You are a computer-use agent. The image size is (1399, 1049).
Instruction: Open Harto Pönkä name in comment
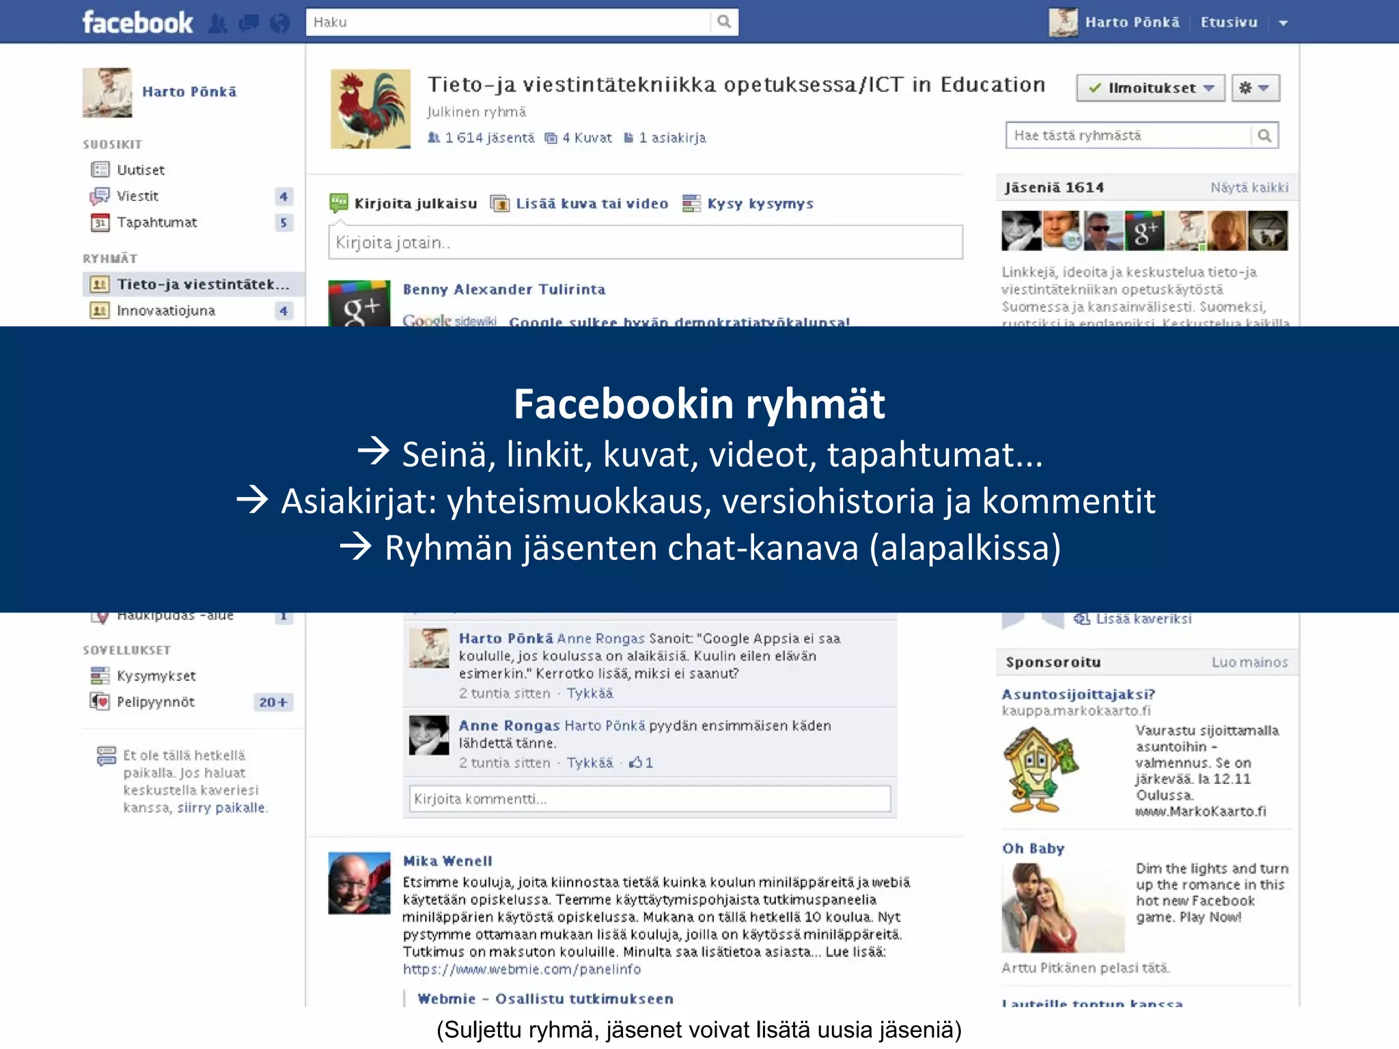(505, 639)
